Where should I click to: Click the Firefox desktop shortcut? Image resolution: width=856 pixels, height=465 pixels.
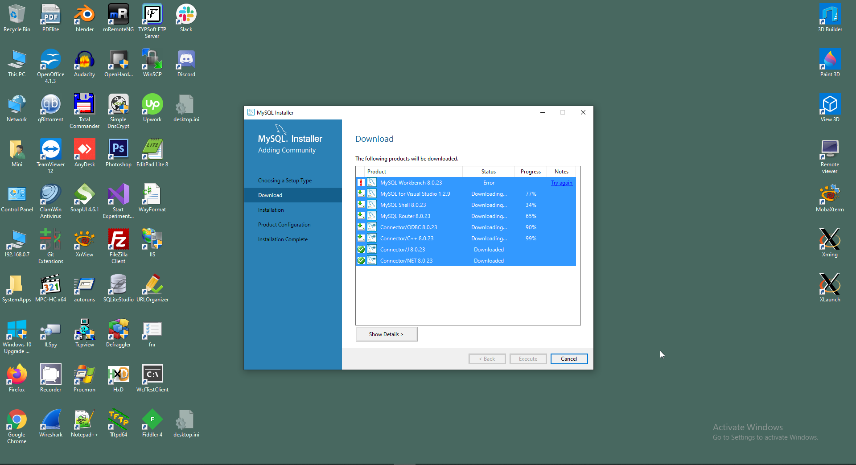17,379
